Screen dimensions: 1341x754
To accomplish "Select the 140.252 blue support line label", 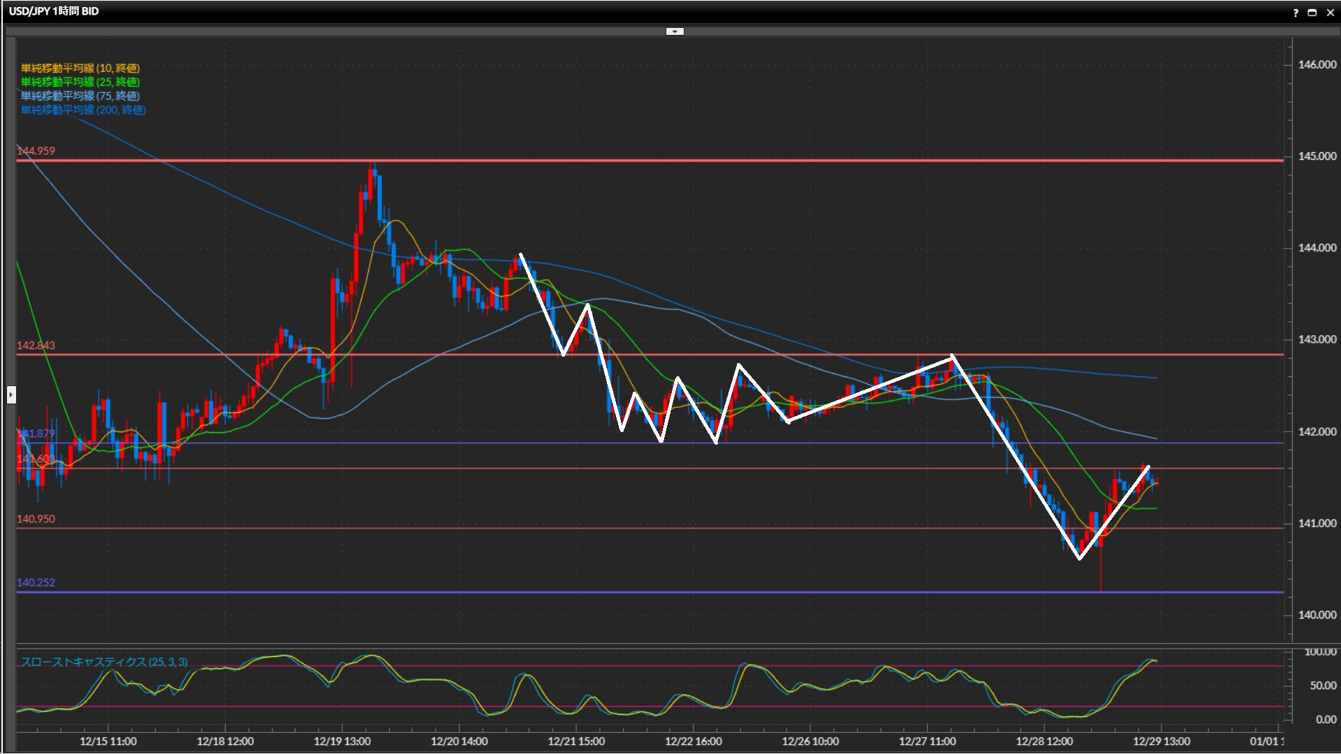I will [36, 582].
